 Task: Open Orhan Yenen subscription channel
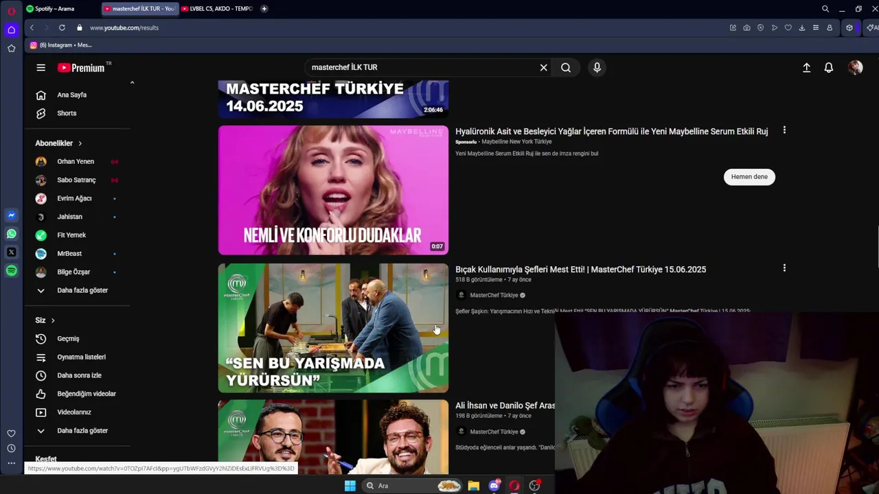click(77, 161)
